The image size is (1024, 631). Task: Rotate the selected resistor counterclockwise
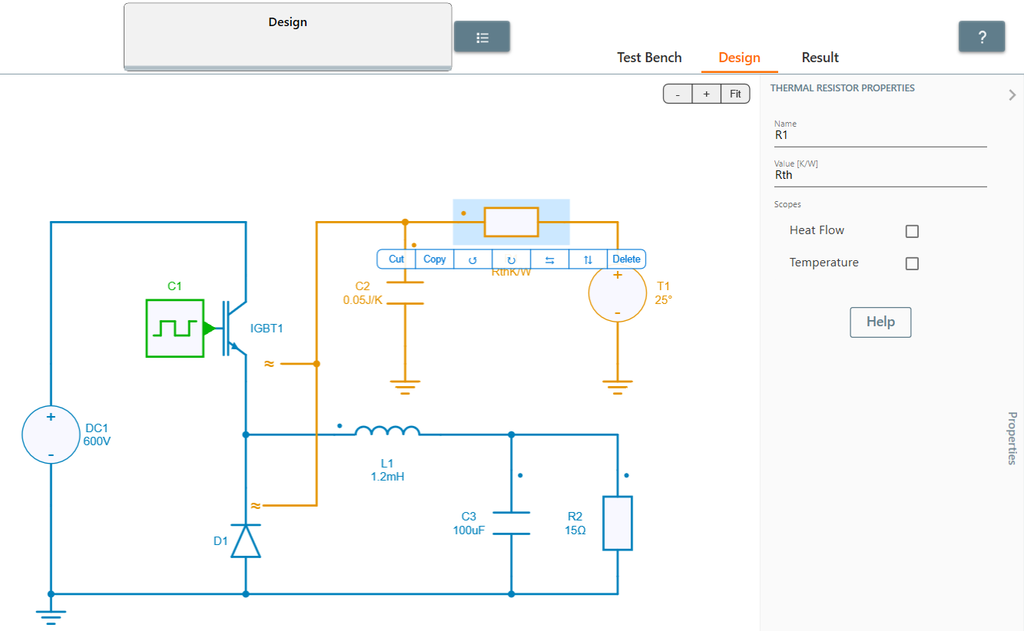click(x=472, y=259)
